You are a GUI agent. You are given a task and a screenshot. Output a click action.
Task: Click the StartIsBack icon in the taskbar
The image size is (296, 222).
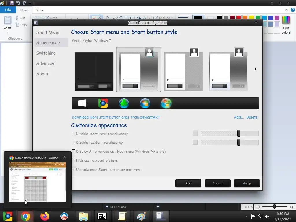(160, 216)
